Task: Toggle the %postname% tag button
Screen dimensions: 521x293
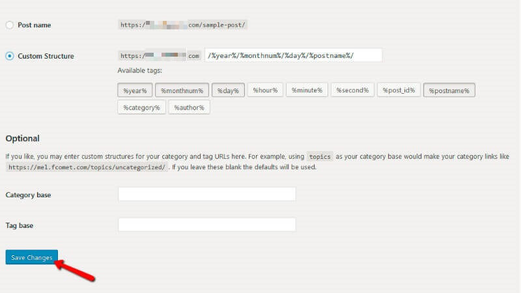Action: coord(449,91)
